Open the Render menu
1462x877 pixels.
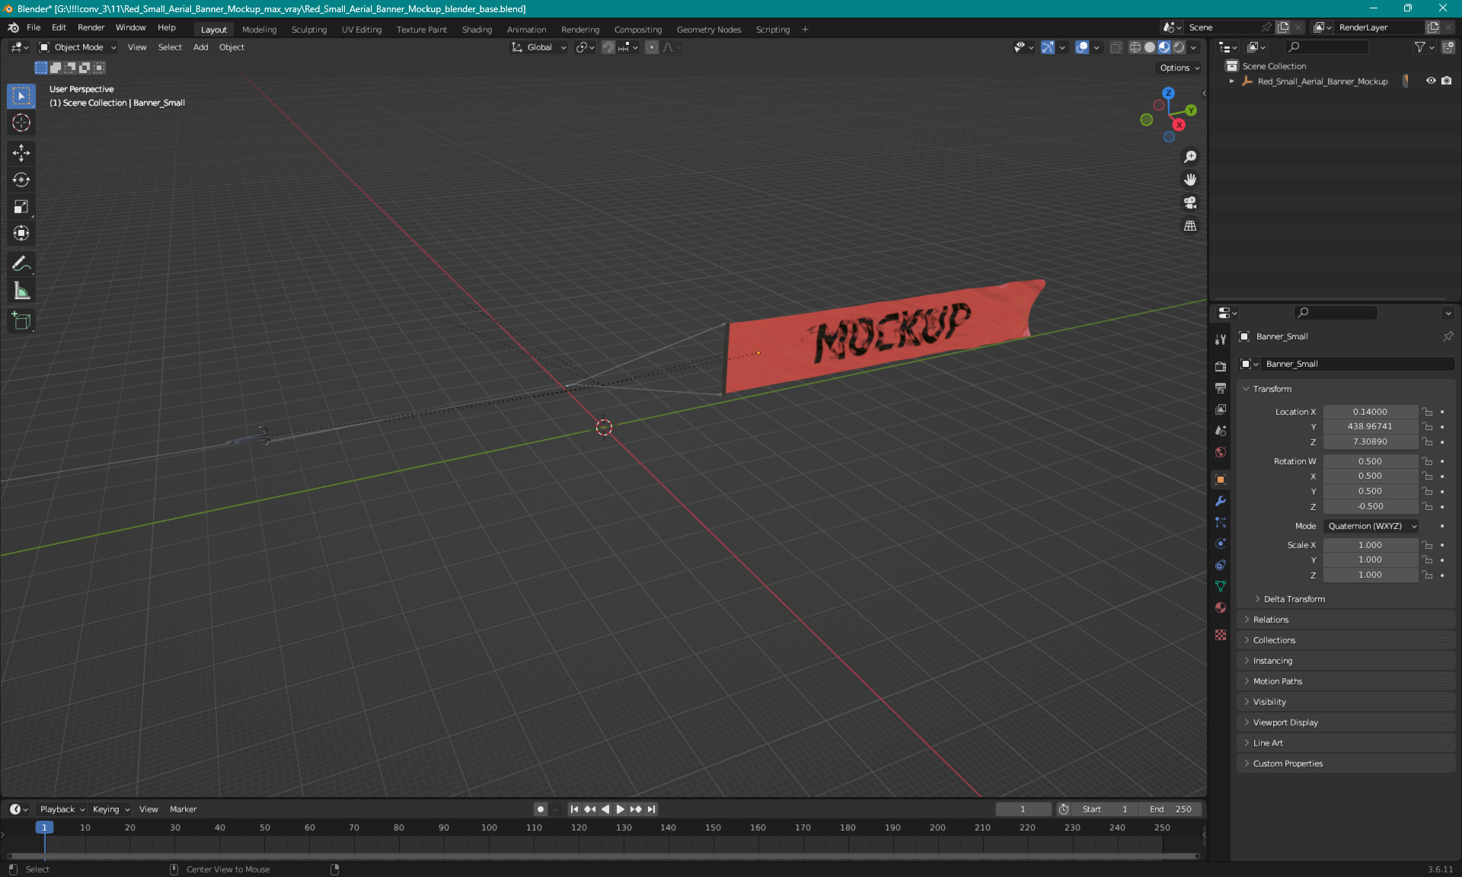click(x=91, y=27)
